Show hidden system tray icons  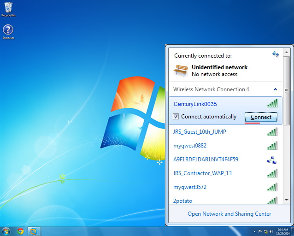[x=254, y=232]
